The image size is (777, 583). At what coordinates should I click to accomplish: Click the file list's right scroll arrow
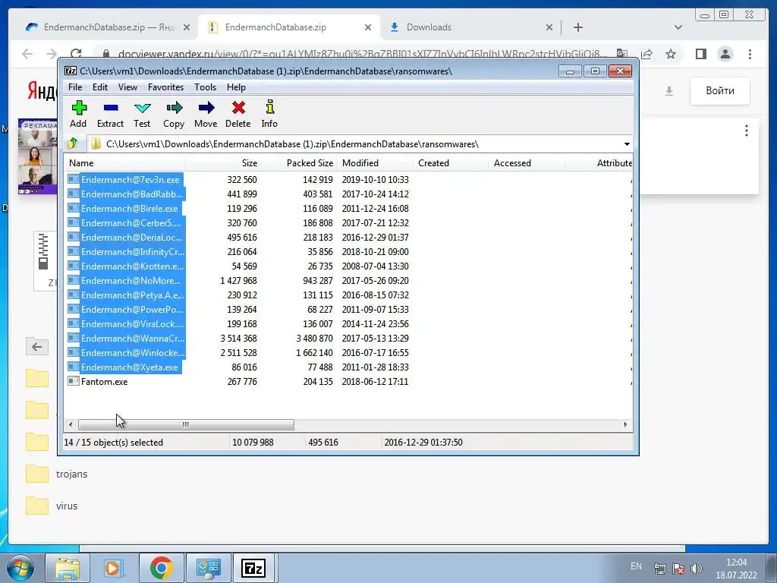pyautogui.click(x=625, y=424)
